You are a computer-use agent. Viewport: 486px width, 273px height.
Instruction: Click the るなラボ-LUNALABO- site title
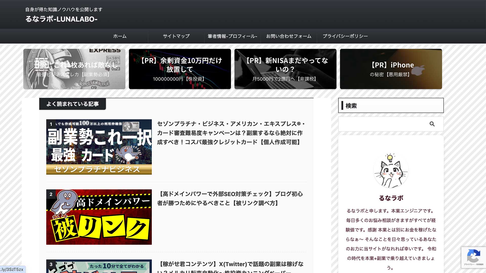click(x=61, y=19)
